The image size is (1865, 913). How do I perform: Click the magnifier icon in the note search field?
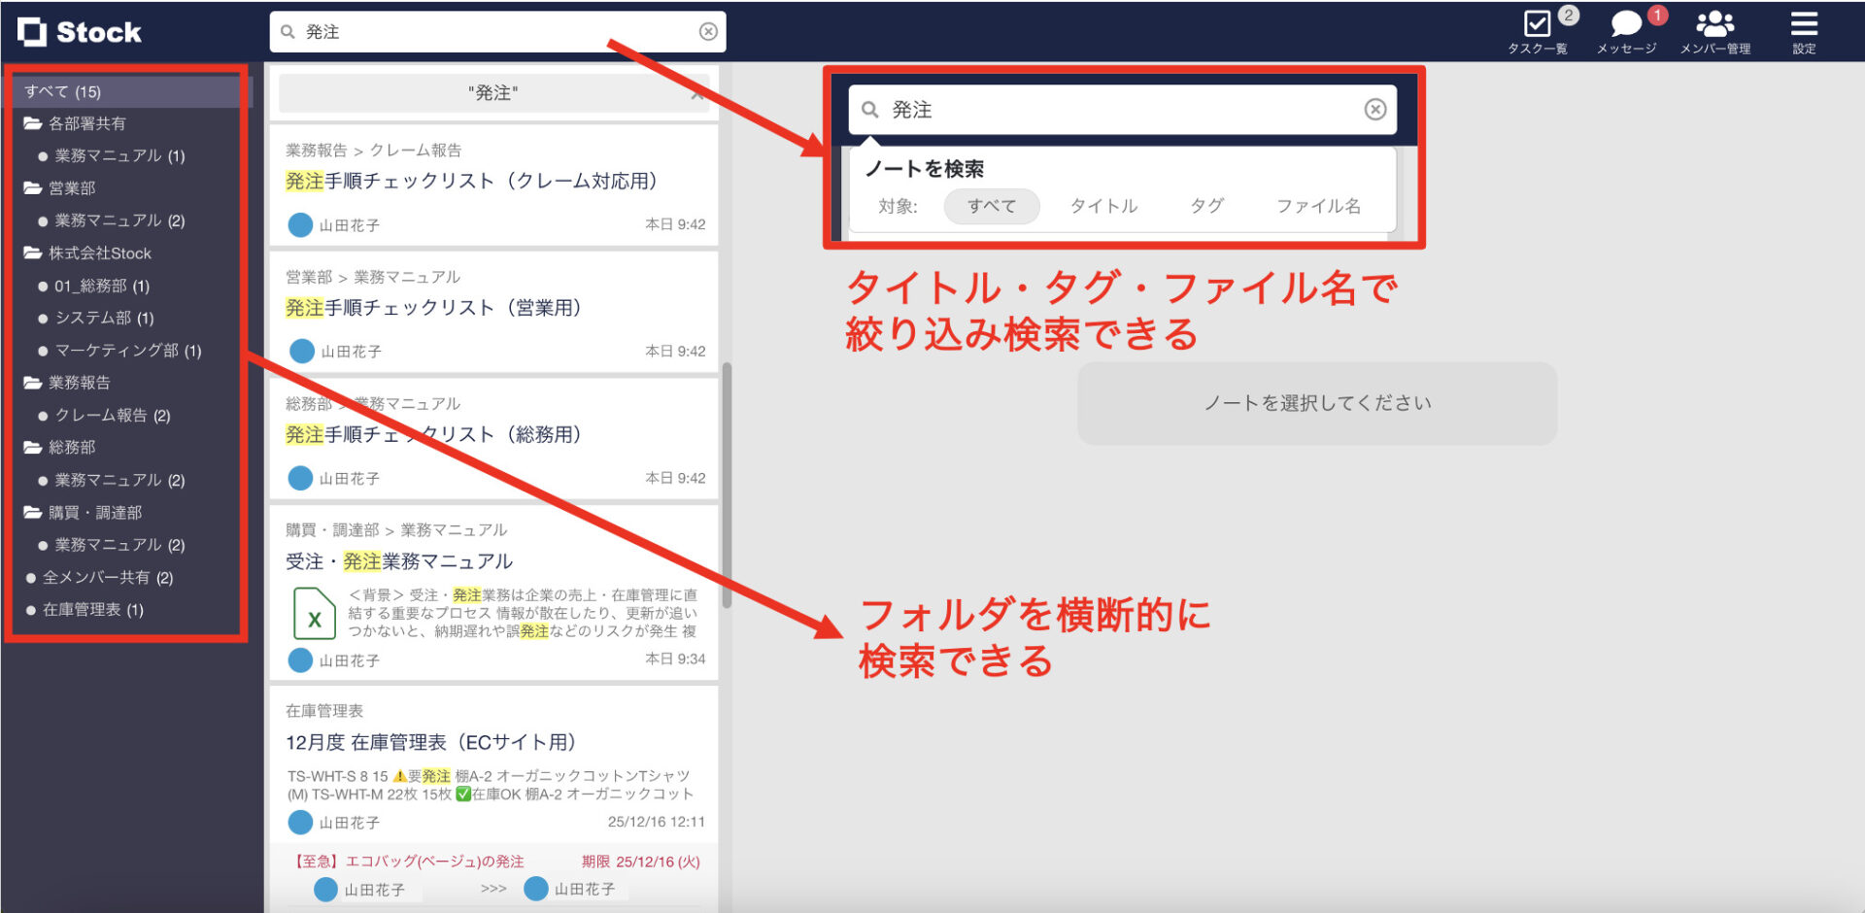(868, 109)
